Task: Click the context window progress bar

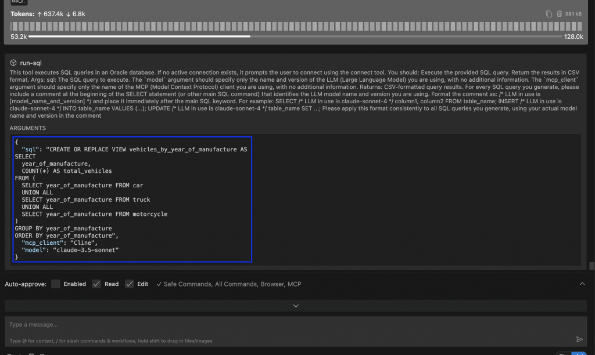Action: point(295,37)
